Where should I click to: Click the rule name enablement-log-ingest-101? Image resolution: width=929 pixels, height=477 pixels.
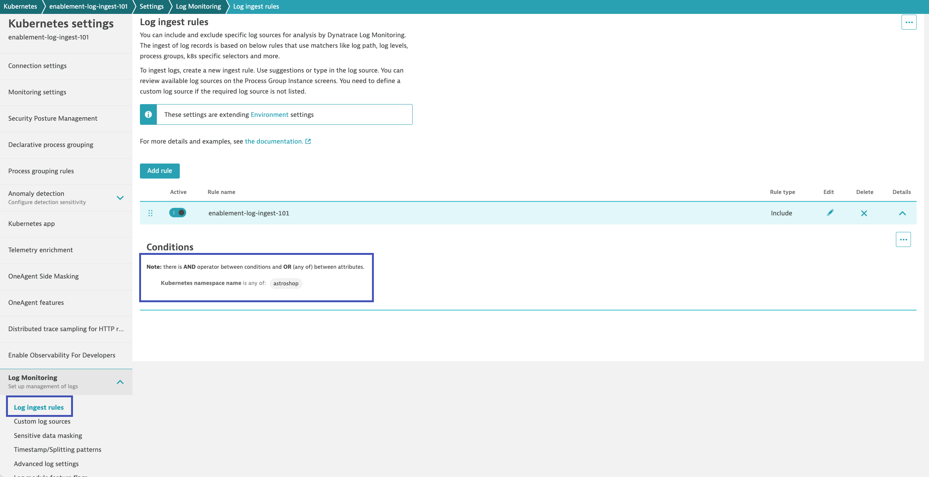coord(249,213)
